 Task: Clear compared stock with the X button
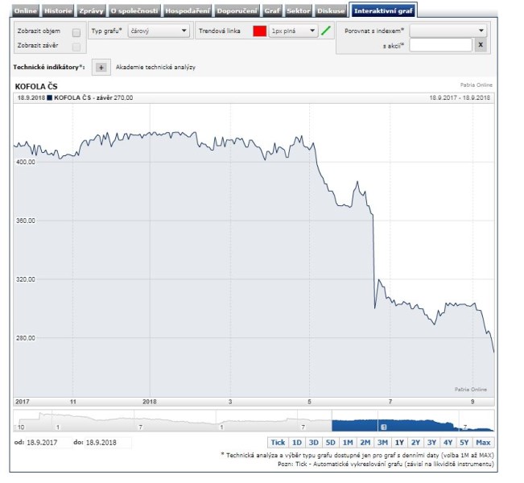(x=481, y=45)
